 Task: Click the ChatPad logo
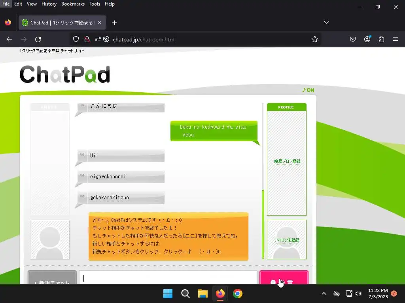[64, 74]
